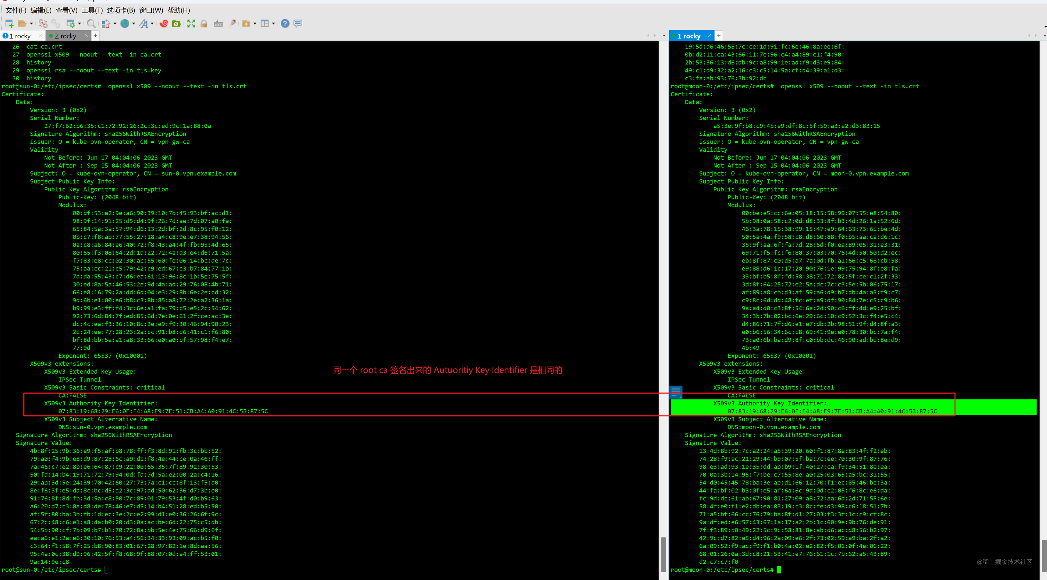Click the add folder toolbar icon
This screenshot has height=580, width=1047.
pyautogui.click(x=246, y=24)
